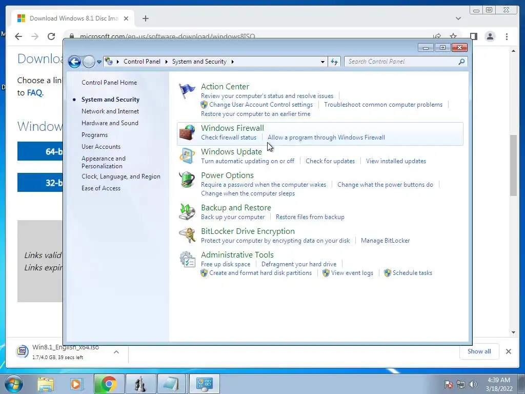Click the Control Panel search magnifier icon
The height and width of the screenshot is (394, 525).
(x=461, y=62)
